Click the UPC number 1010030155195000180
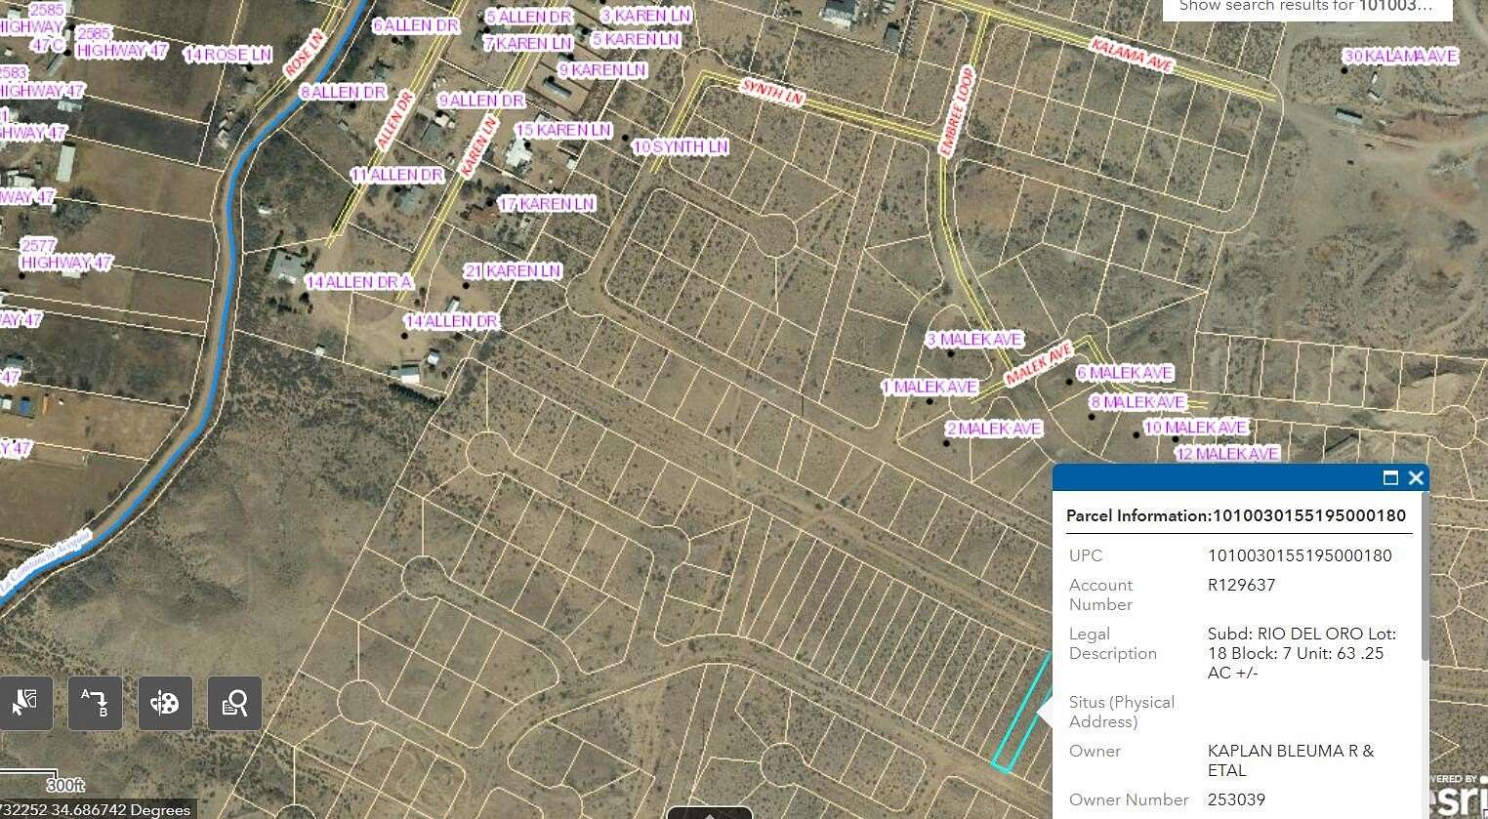The image size is (1488, 819). click(1301, 555)
